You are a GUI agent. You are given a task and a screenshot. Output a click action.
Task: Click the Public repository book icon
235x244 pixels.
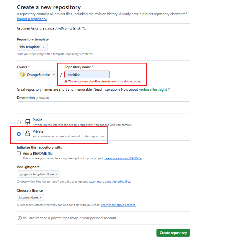coord(28,122)
